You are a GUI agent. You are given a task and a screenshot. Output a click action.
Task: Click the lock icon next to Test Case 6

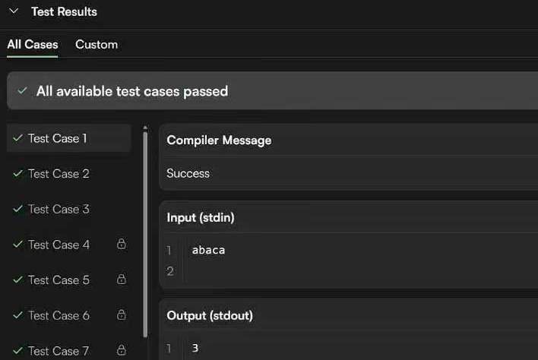tap(121, 315)
